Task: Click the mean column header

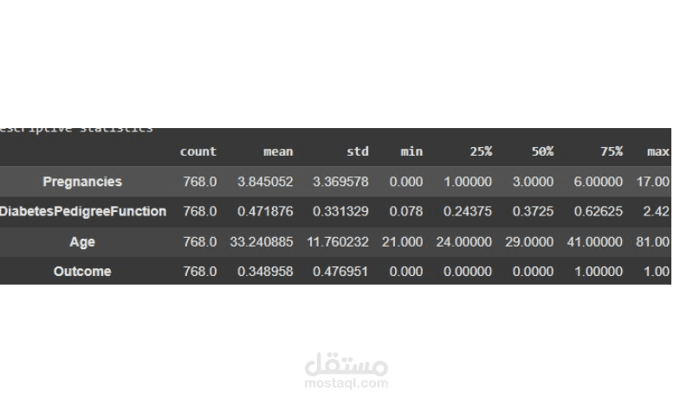Action: [x=278, y=151]
